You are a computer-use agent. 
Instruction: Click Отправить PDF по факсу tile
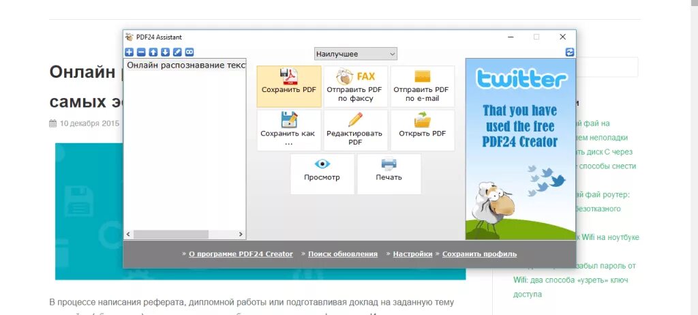tap(355, 87)
